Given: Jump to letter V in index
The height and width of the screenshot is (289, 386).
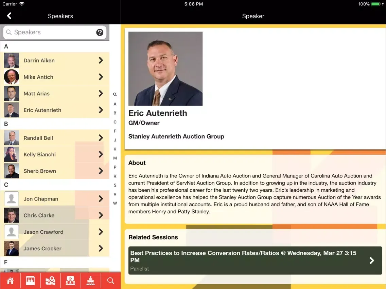Looking at the screenshot, I should (115, 194).
